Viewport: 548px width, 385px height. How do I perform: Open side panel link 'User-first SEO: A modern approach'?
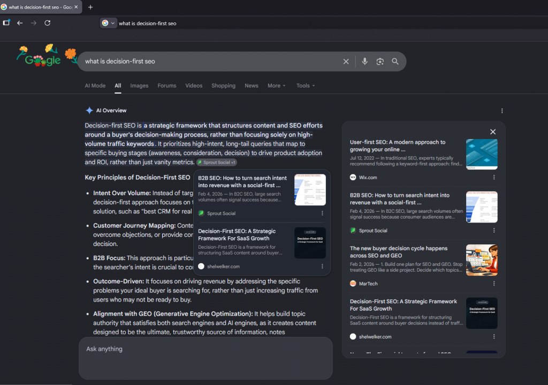coord(398,145)
